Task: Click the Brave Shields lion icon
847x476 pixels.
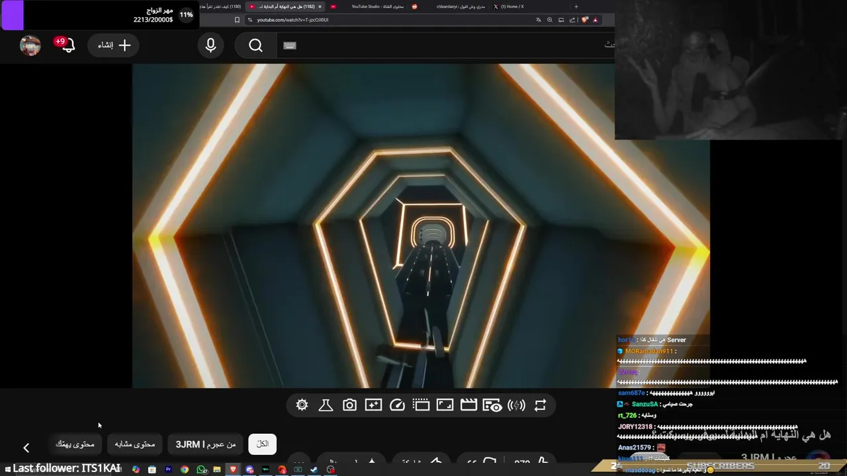Action: (x=585, y=20)
